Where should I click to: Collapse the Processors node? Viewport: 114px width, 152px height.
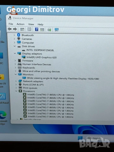click(x=16, y=91)
